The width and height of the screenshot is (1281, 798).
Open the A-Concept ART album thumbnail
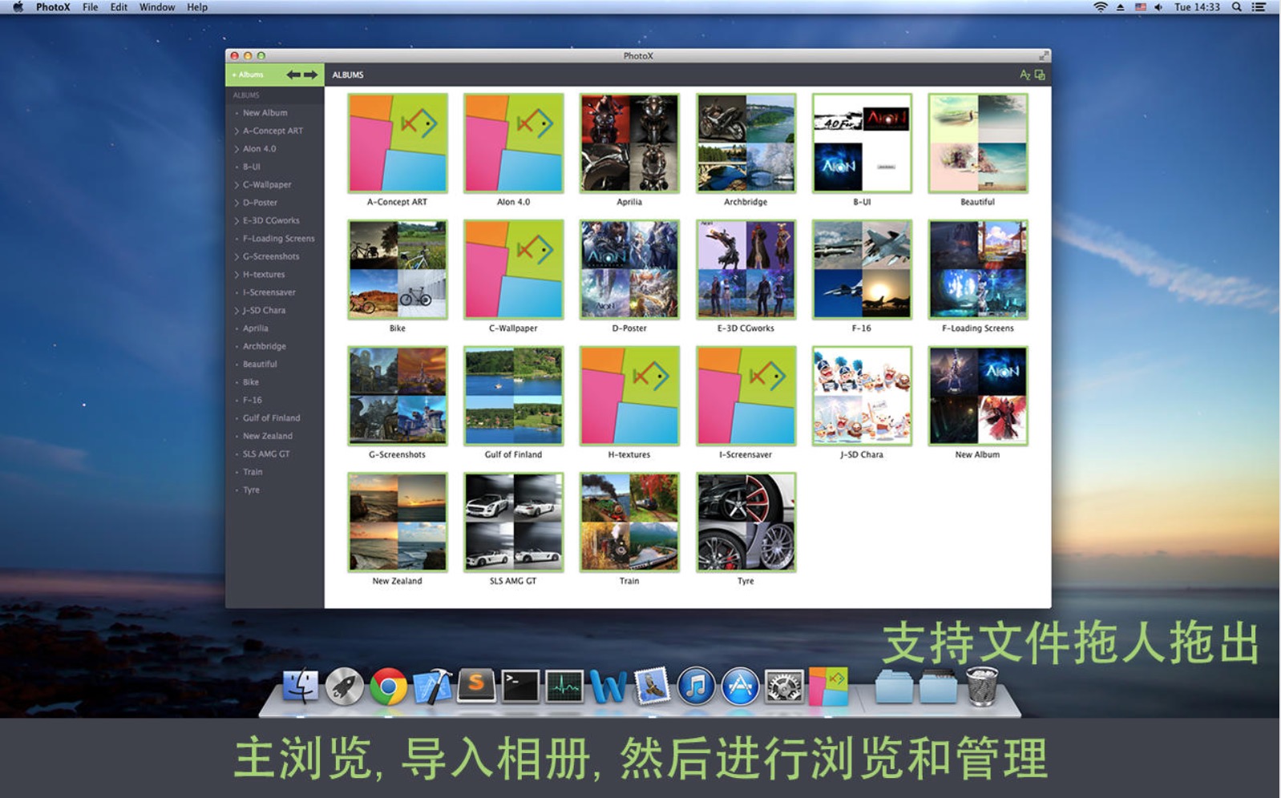[x=398, y=143]
